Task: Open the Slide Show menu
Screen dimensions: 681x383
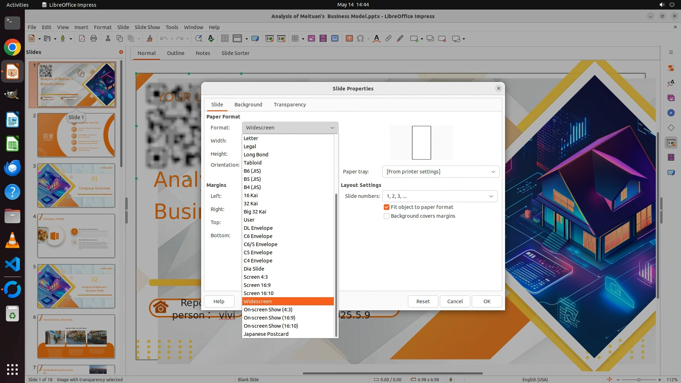Action: click(x=147, y=27)
